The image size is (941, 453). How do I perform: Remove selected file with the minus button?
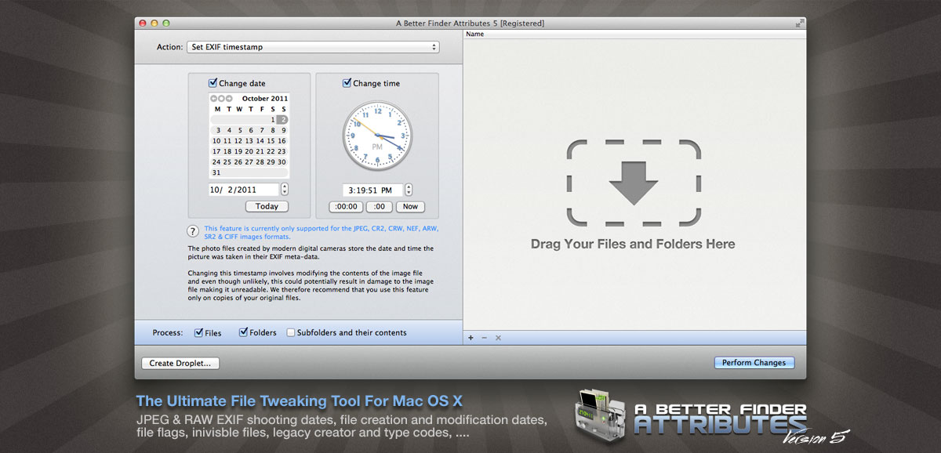pos(484,338)
